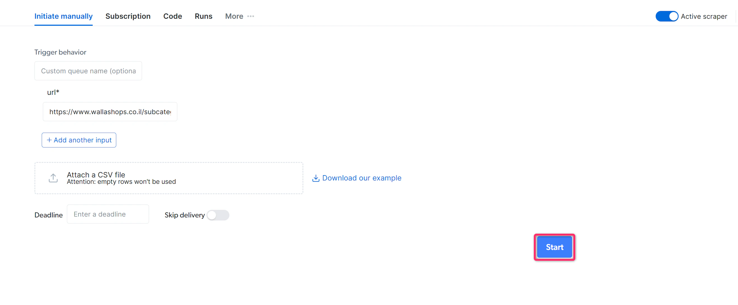Open the Deadline picker field
The image size is (738, 305).
[x=108, y=214]
